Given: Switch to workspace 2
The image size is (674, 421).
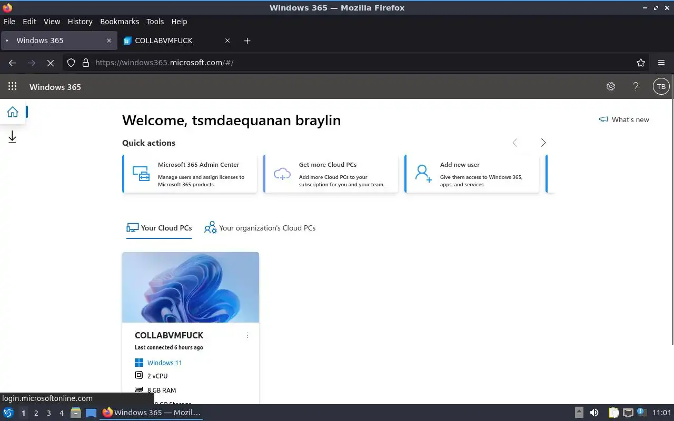Looking at the screenshot, I should (36, 413).
